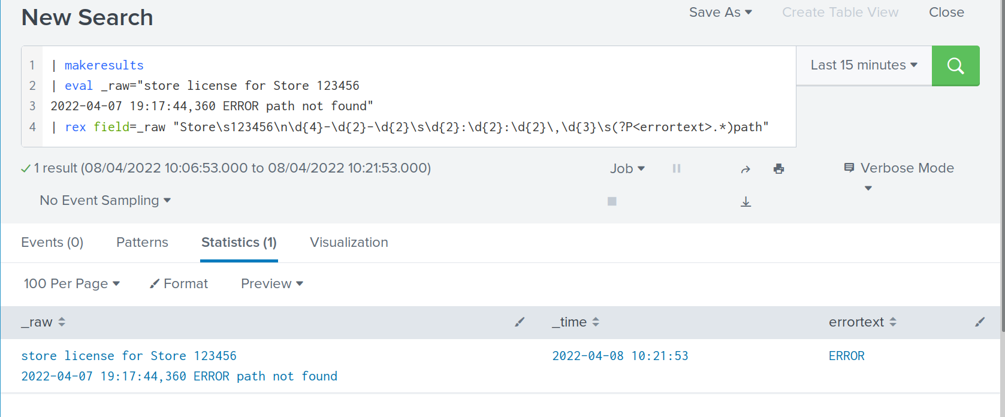Click the Close button
This screenshot has height=417, width=1005.
pyautogui.click(x=946, y=13)
